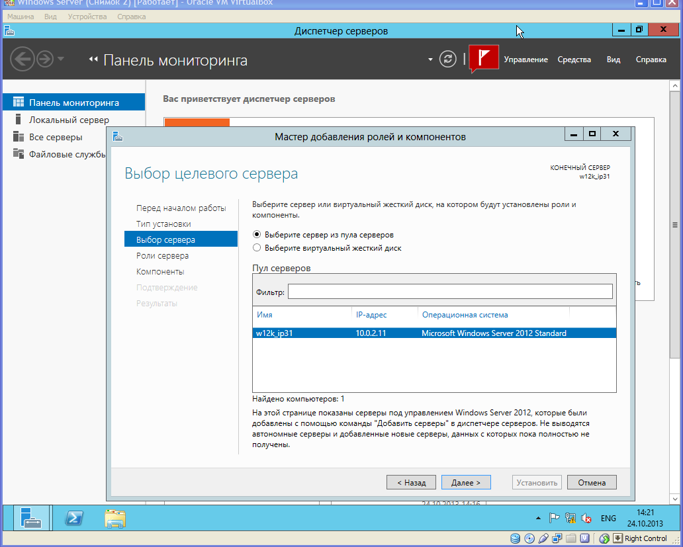
Task: Click the IP address 10.0.2.11 cell
Action: tap(371, 333)
